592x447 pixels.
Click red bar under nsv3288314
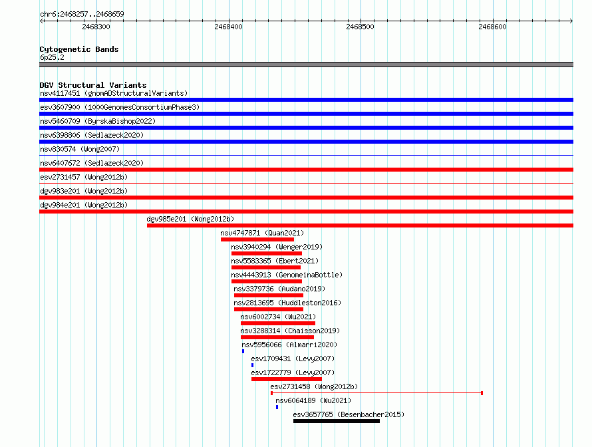click(x=277, y=337)
